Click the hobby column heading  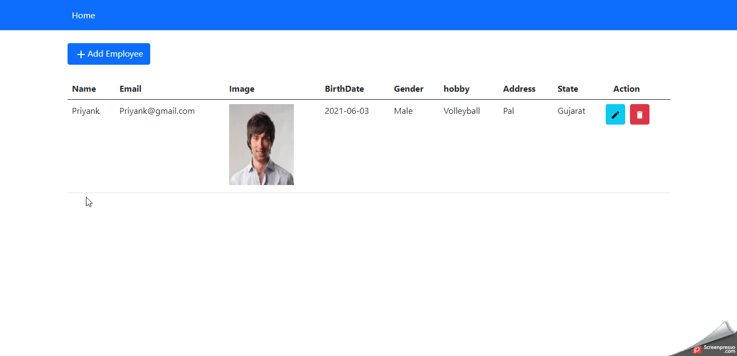point(457,88)
